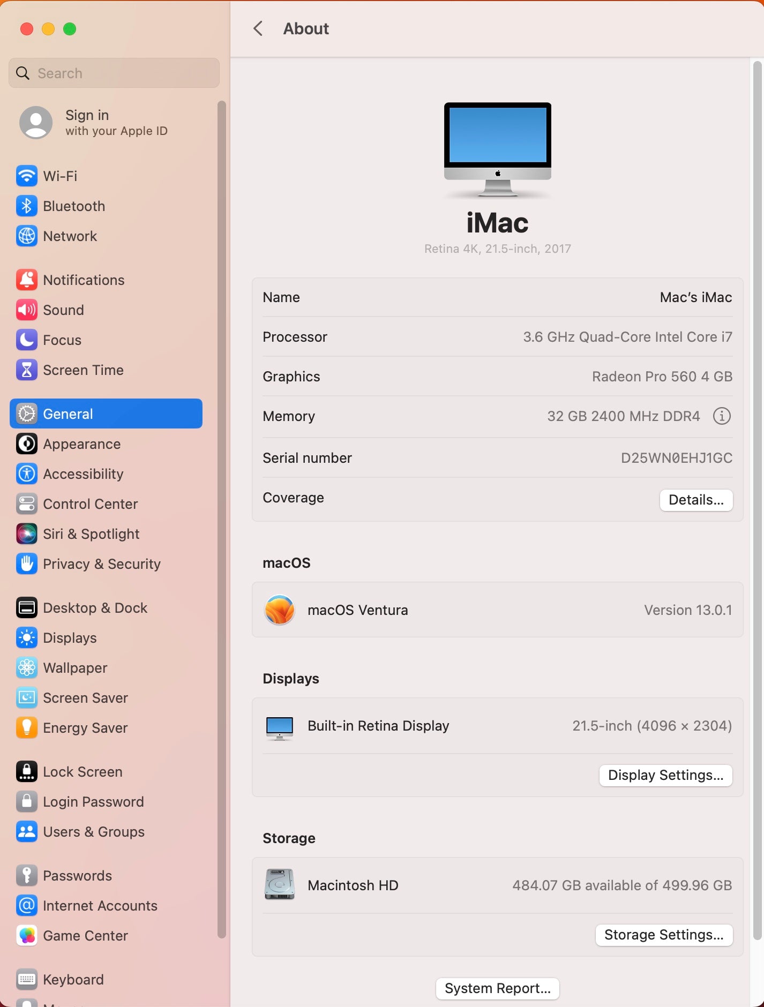Click serial number D25WN0EHJ1GC
764x1007 pixels.
[677, 458]
